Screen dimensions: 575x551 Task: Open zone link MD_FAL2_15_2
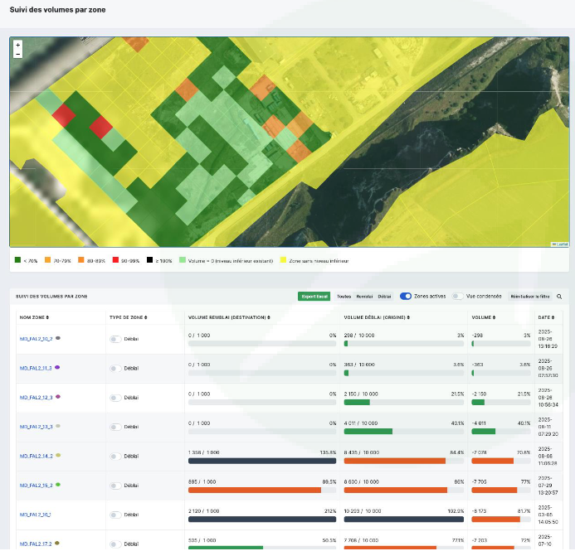coord(36,486)
